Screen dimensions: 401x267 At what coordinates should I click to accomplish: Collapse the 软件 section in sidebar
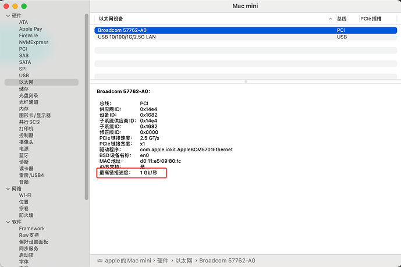8,222
